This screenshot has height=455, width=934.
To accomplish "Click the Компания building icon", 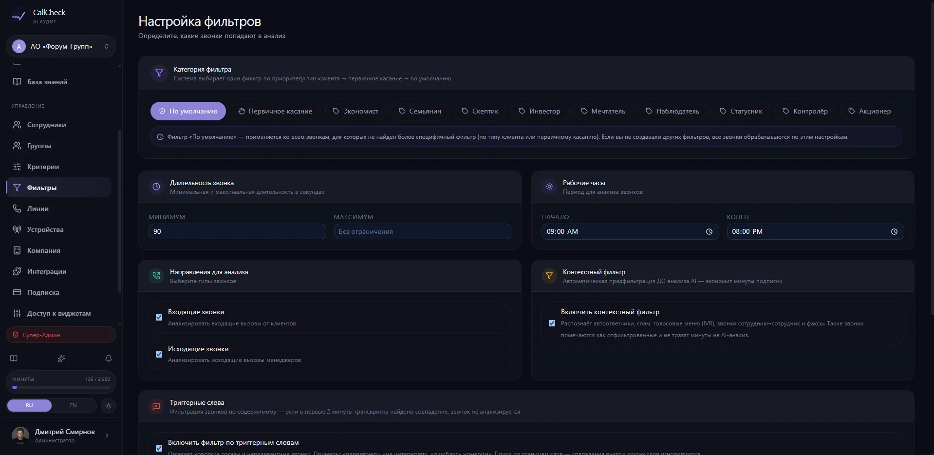I will (17, 250).
